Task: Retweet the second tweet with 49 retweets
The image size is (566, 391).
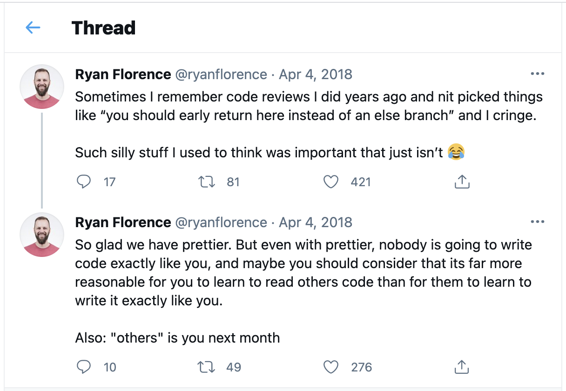Action: click(207, 367)
